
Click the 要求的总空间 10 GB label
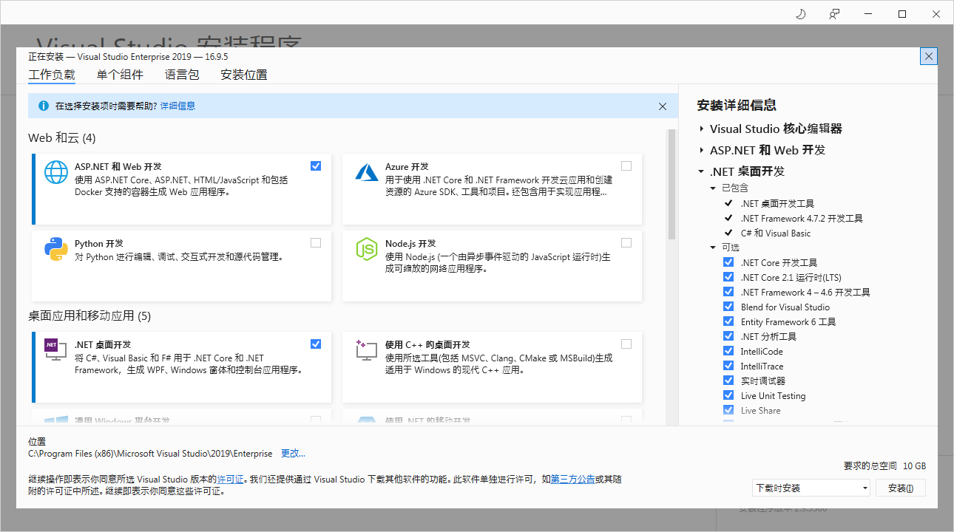[x=884, y=466]
